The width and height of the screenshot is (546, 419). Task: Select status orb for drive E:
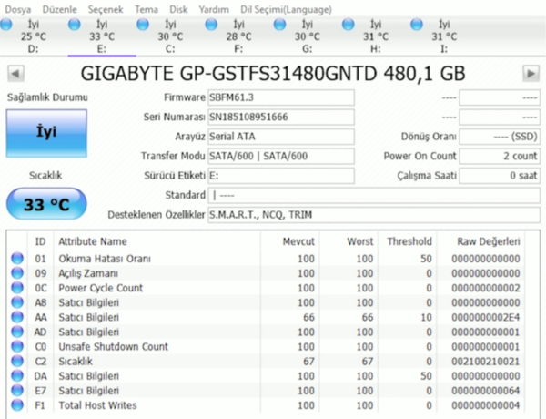click(75, 25)
